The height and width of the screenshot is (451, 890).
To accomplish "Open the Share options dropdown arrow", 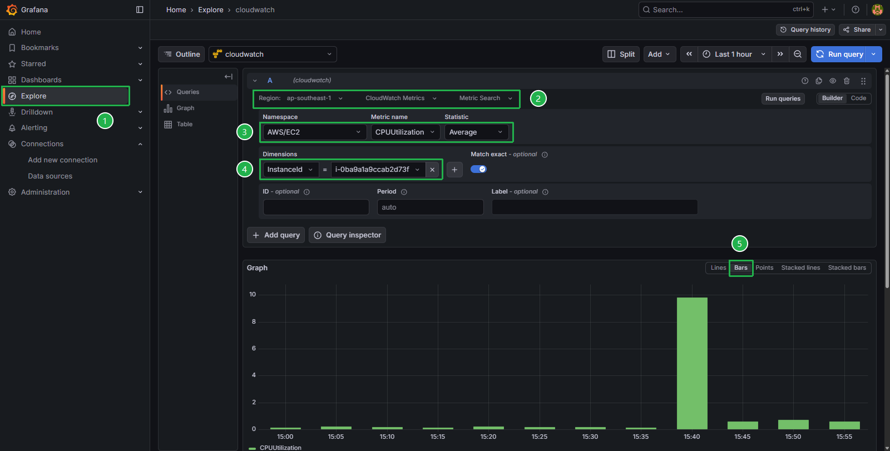I will click(x=881, y=29).
